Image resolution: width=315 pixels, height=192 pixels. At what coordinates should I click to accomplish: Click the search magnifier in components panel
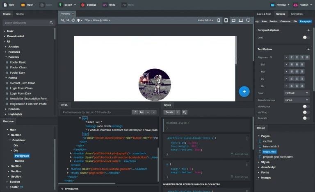51,23
